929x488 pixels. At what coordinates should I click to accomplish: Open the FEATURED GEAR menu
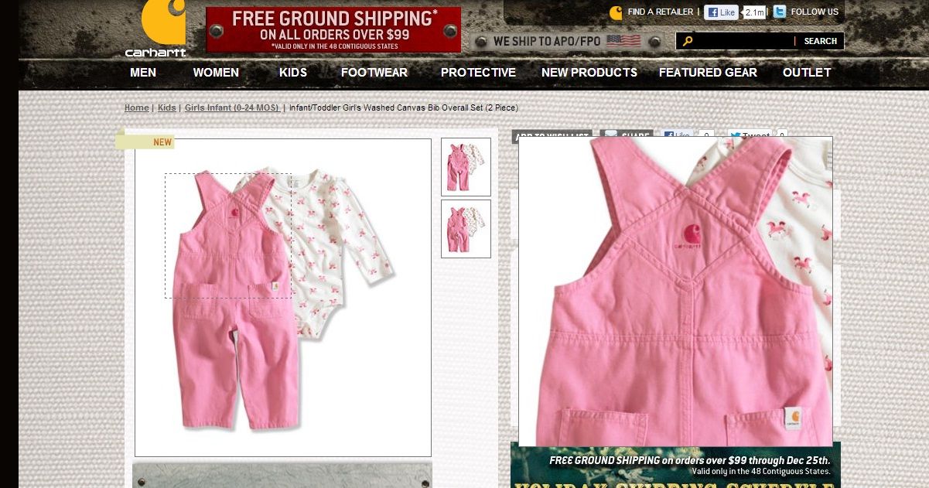[x=708, y=73]
